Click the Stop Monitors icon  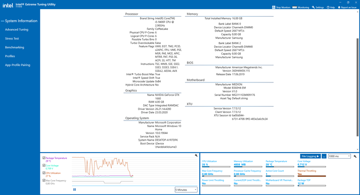point(274,7)
